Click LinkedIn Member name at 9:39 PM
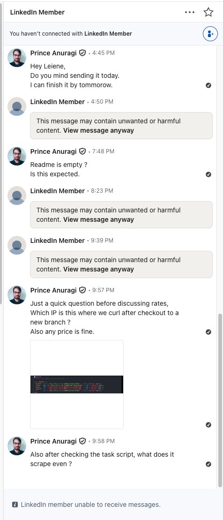This screenshot has width=223, height=520. click(x=58, y=241)
